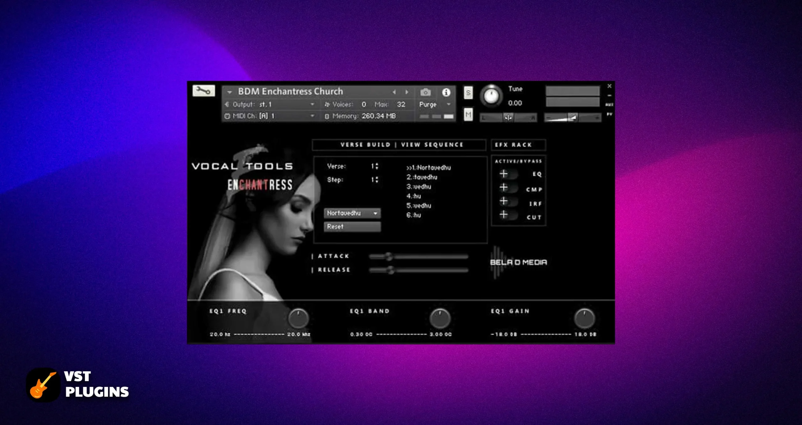The width and height of the screenshot is (802, 425).
Task: Click the Release slider handle
Action: tap(390, 270)
